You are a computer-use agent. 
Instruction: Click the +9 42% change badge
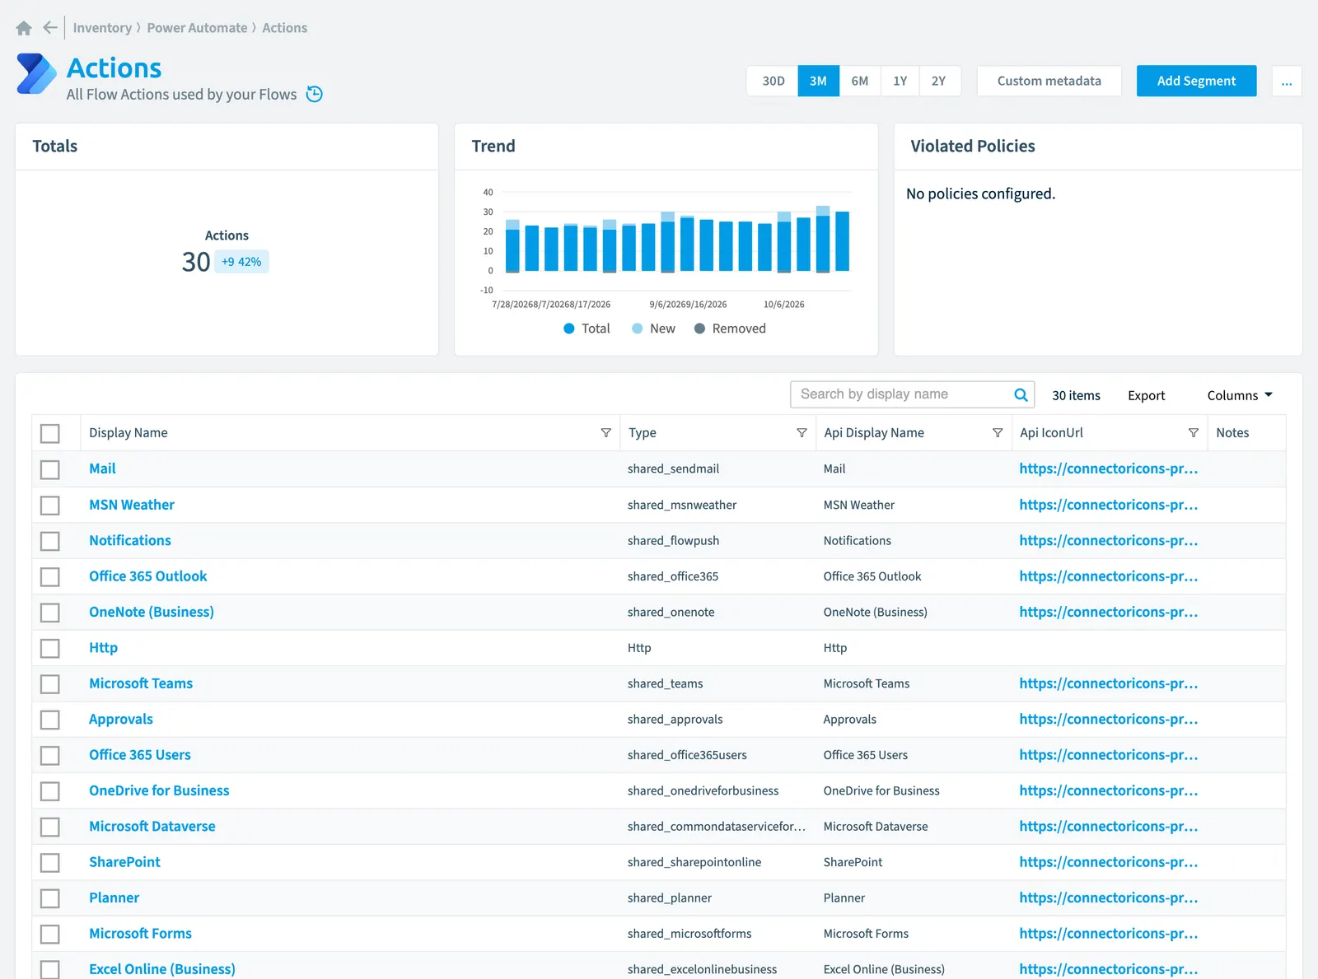(x=241, y=262)
